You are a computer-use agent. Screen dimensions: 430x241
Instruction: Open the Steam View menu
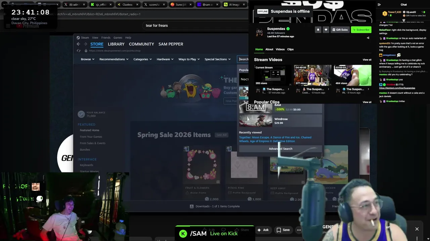point(95,37)
